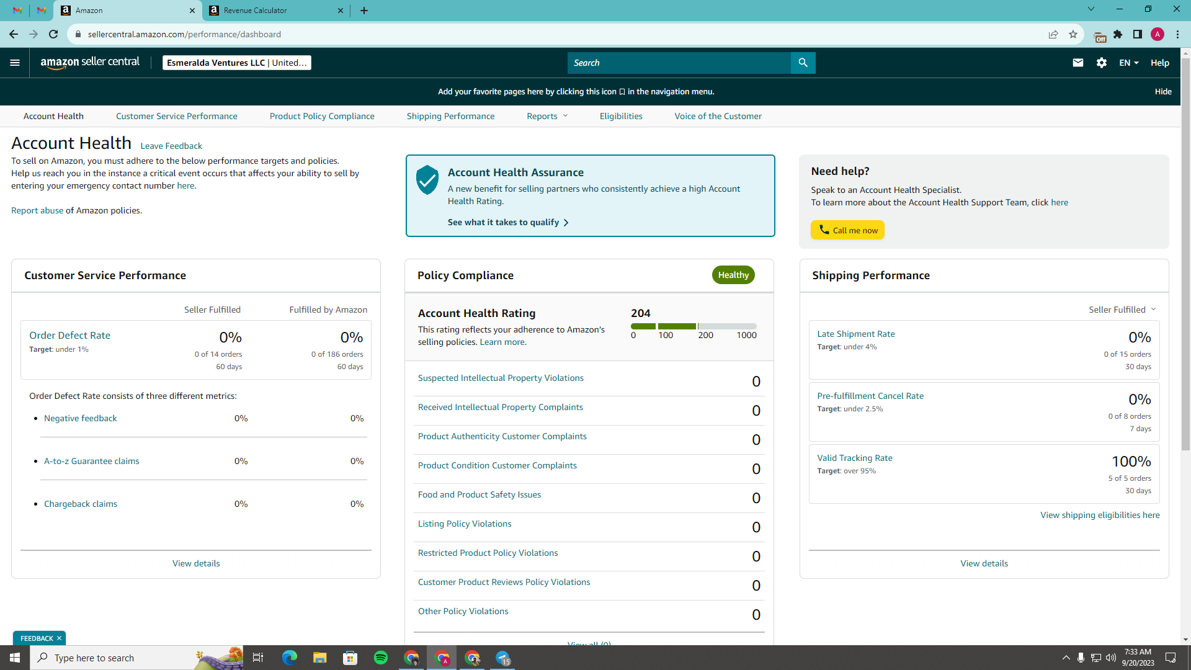
Task: Bookmark this page with star icon
Action: coord(1073,34)
